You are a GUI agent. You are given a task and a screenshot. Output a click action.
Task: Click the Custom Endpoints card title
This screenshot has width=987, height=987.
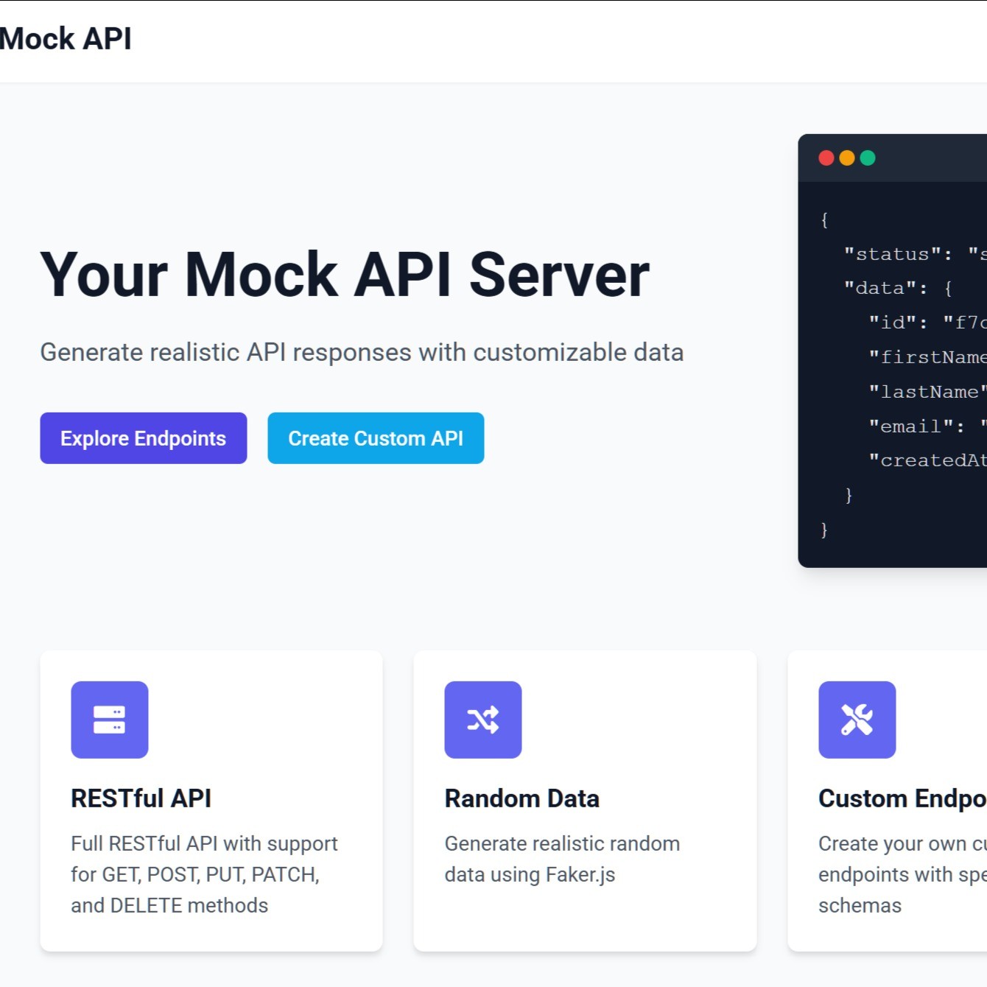point(902,798)
